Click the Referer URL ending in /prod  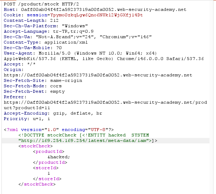tap(105, 102)
